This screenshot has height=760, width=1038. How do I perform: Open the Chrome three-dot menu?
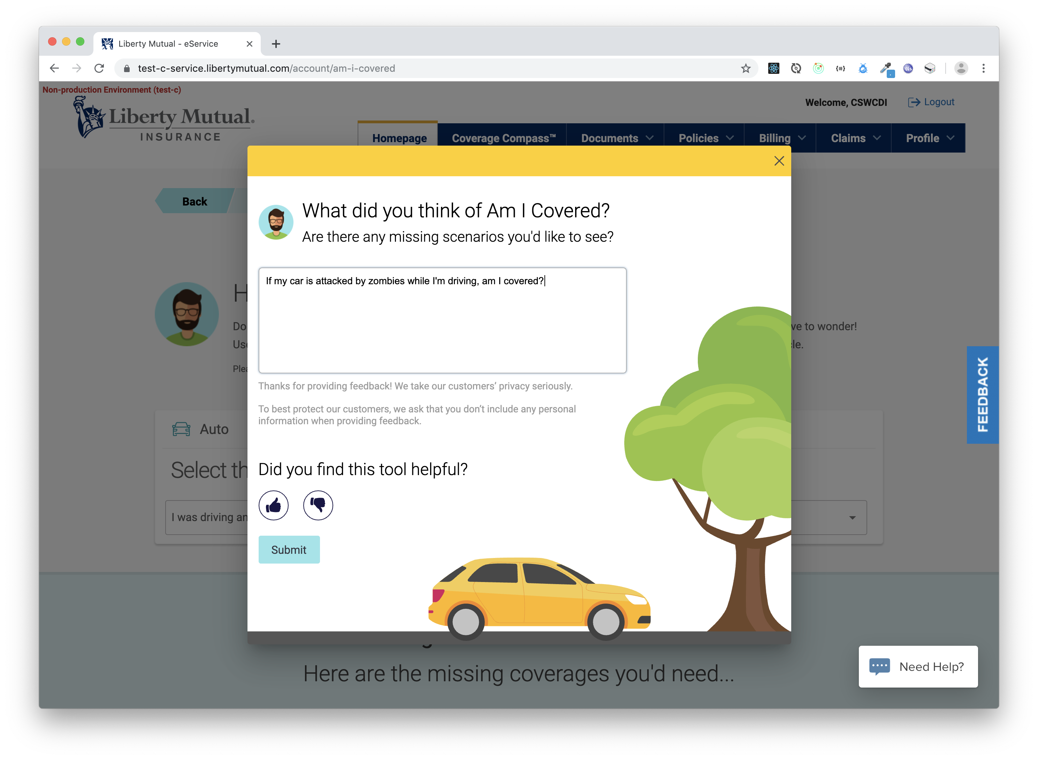[x=983, y=68]
